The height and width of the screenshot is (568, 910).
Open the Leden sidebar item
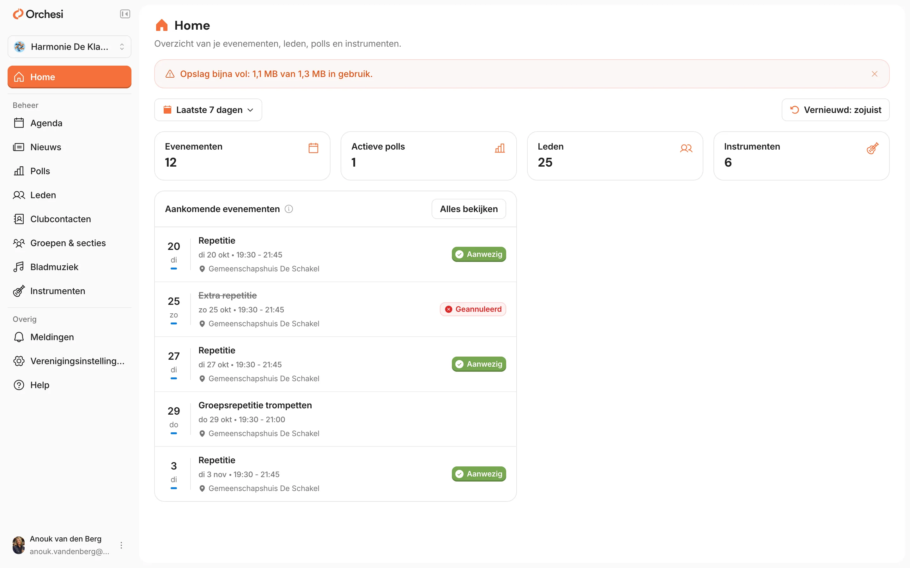pos(70,195)
